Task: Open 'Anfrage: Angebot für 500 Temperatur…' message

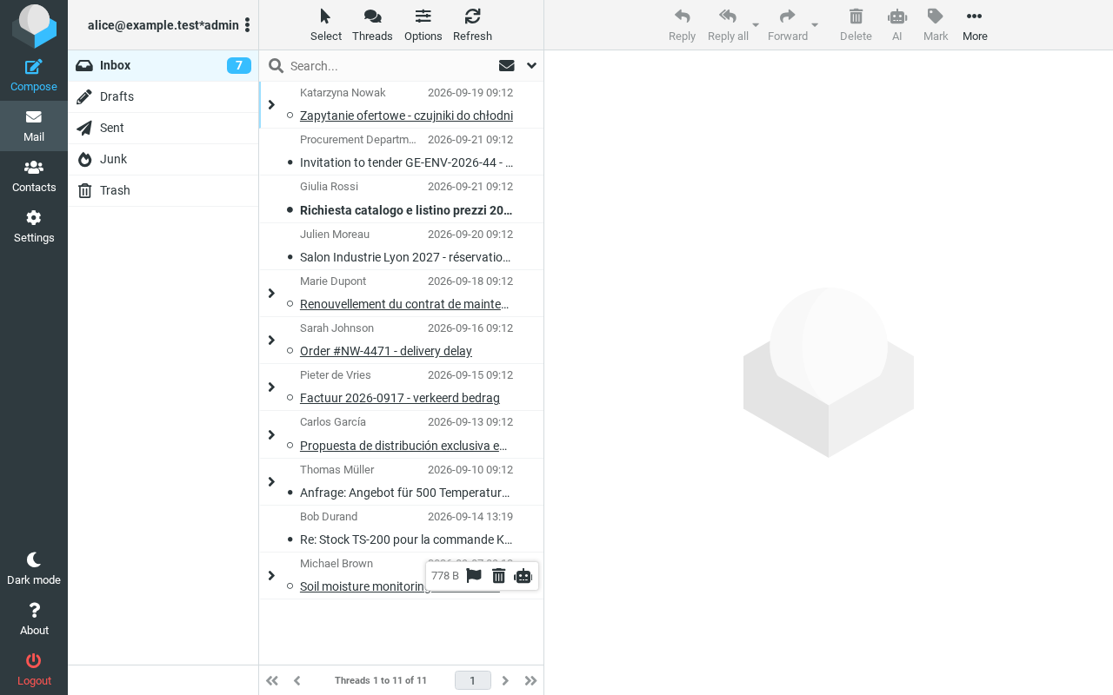Action: point(404,493)
